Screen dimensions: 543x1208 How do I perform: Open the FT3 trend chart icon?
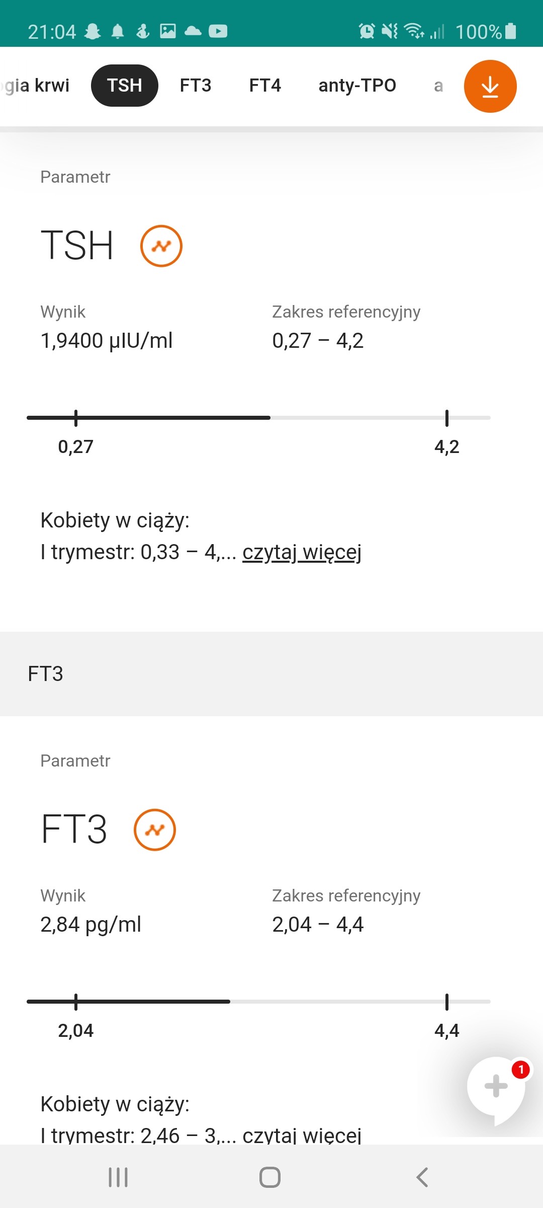click(x=154, y=830)
